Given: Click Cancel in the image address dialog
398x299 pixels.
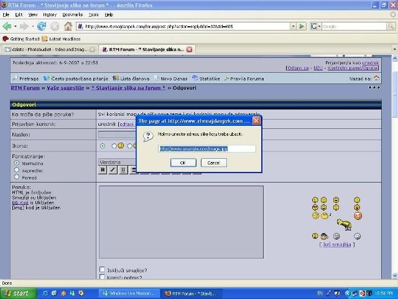Looking at the screenshot, I should [x=213, y=163].
